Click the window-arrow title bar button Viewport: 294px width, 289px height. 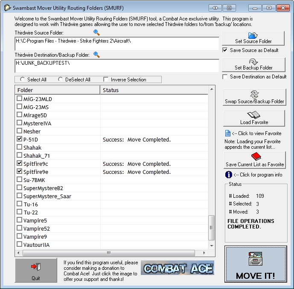[x=229, y=8]
